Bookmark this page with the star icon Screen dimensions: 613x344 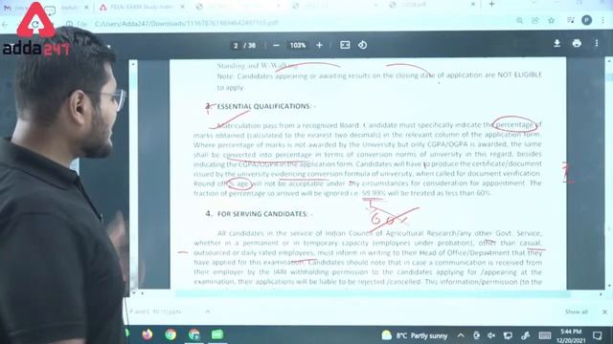pos(552,20)
